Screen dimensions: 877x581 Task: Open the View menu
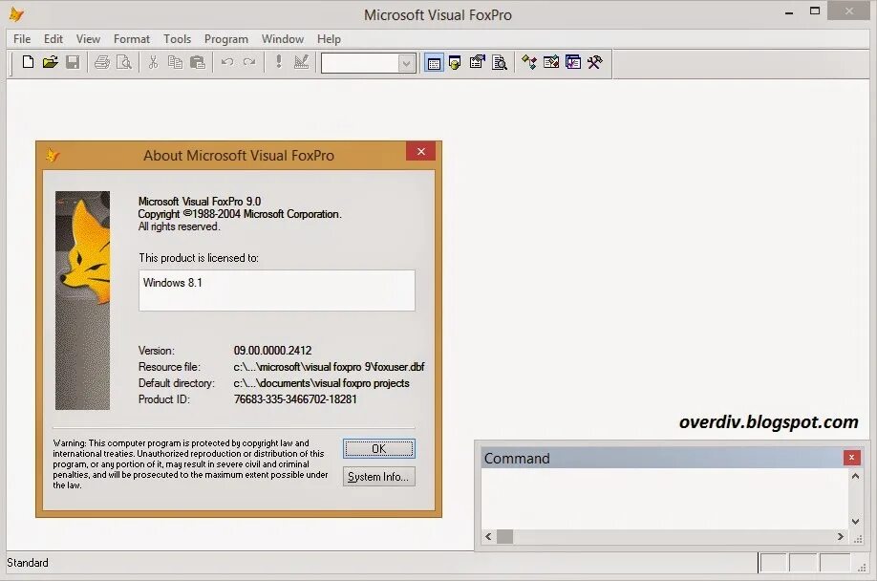point(88,39)
